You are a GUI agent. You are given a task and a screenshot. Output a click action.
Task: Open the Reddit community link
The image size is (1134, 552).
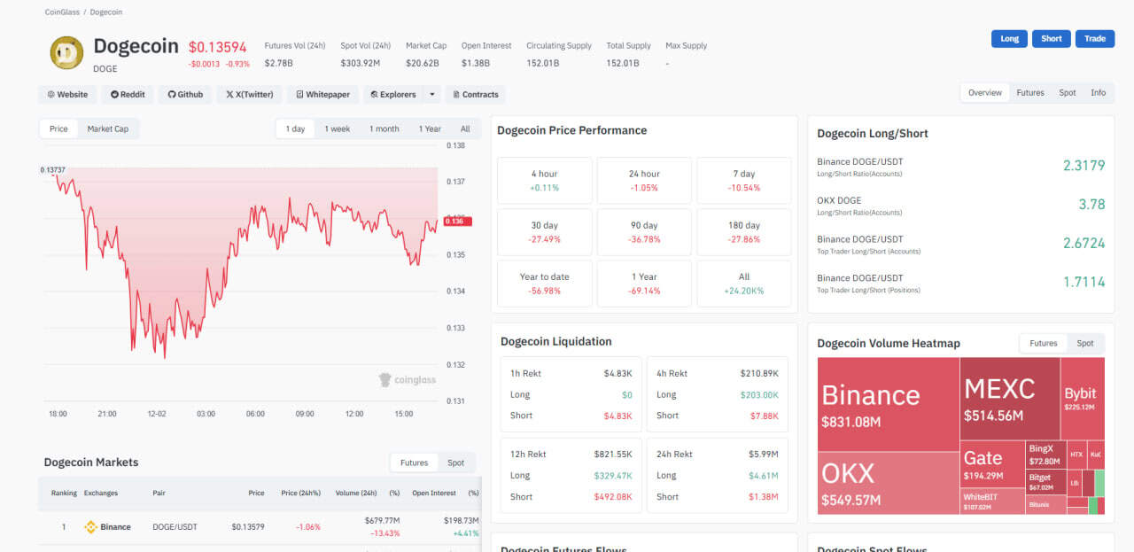point(128,95)
